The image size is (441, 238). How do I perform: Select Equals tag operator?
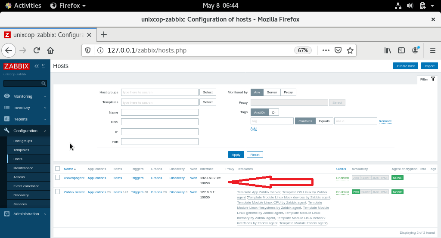pos(324,121)
